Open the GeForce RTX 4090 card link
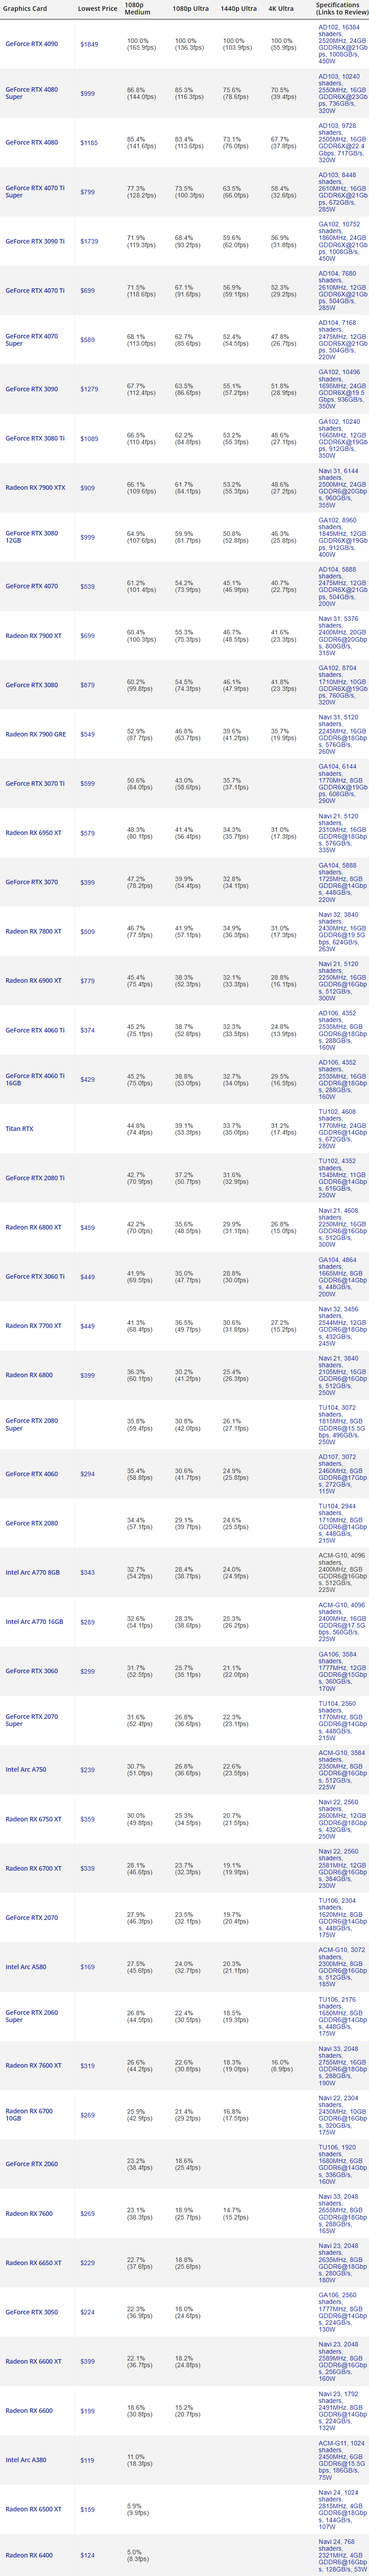The image size is (369, 2576). coord(31,44)
